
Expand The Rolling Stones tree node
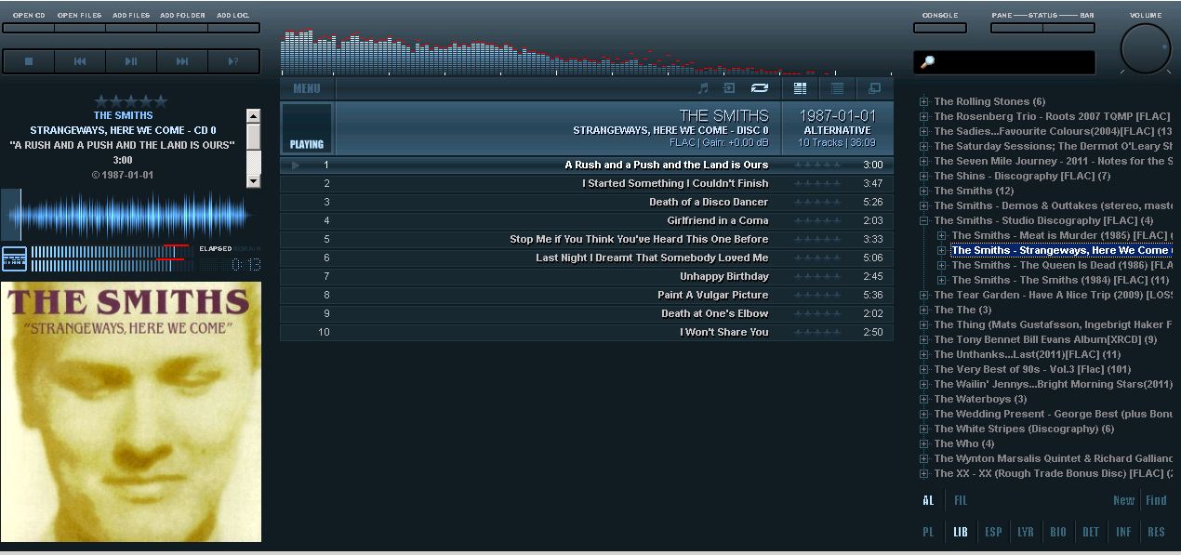pos(924,102)
